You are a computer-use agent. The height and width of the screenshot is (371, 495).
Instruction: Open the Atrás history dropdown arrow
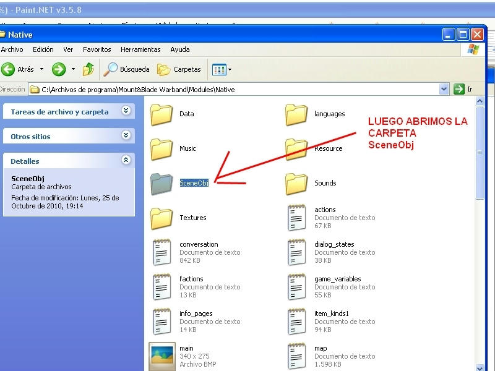[42, 69]
